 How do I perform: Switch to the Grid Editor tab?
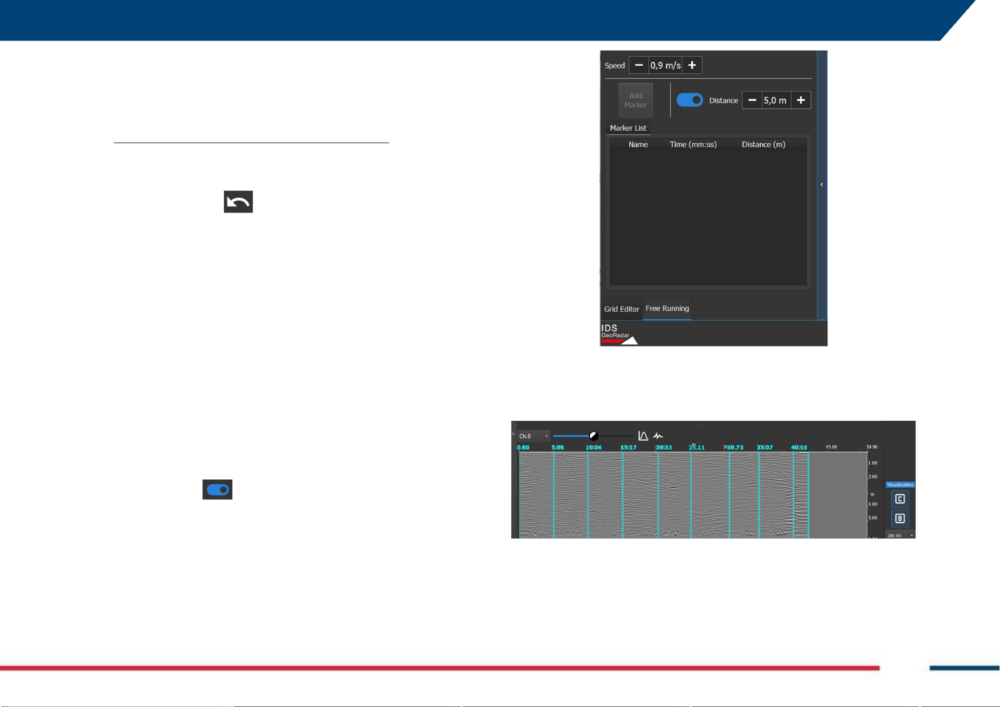click(621, 309)
